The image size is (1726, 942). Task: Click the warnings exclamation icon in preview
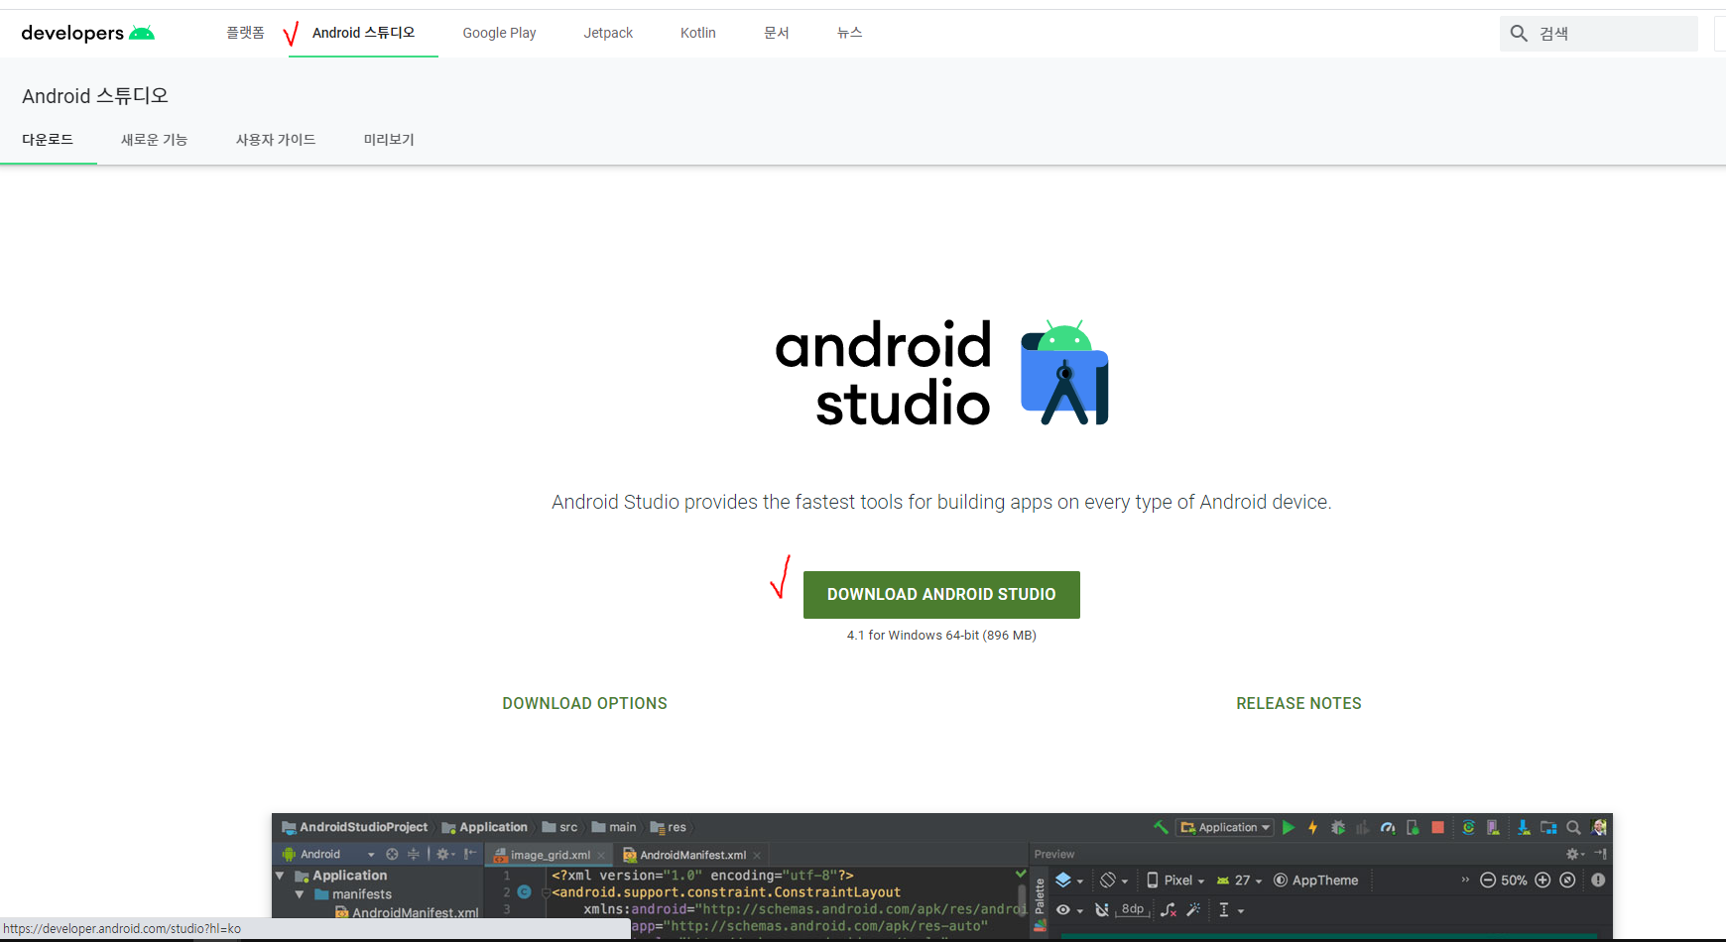[1598, 880]
